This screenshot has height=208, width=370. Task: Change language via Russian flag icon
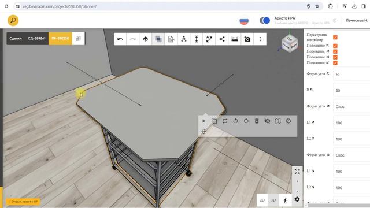(244, 21)
